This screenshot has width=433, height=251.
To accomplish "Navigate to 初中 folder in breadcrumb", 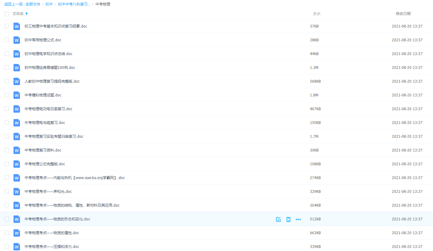I will click(49, 4).
